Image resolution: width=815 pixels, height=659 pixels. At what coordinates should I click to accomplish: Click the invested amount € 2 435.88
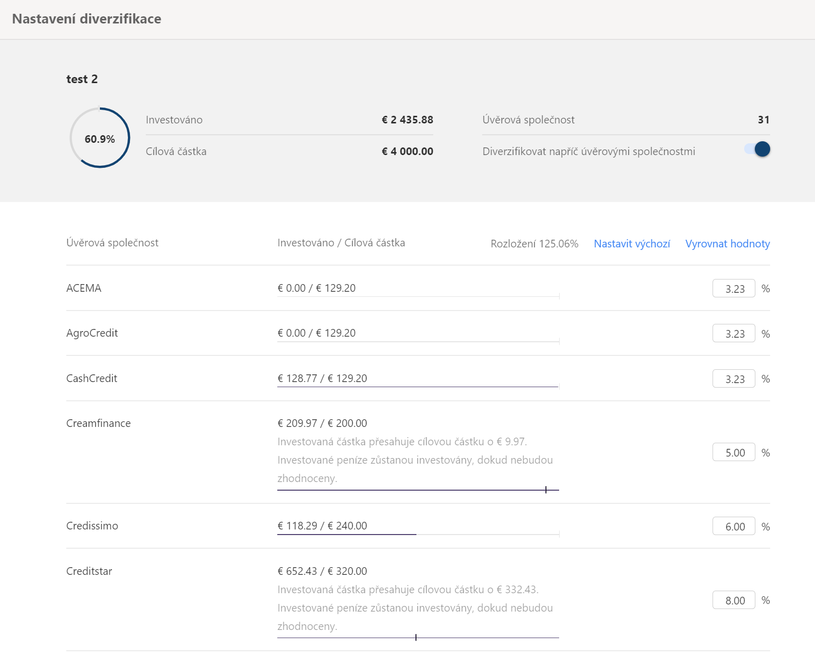(407, 120)
